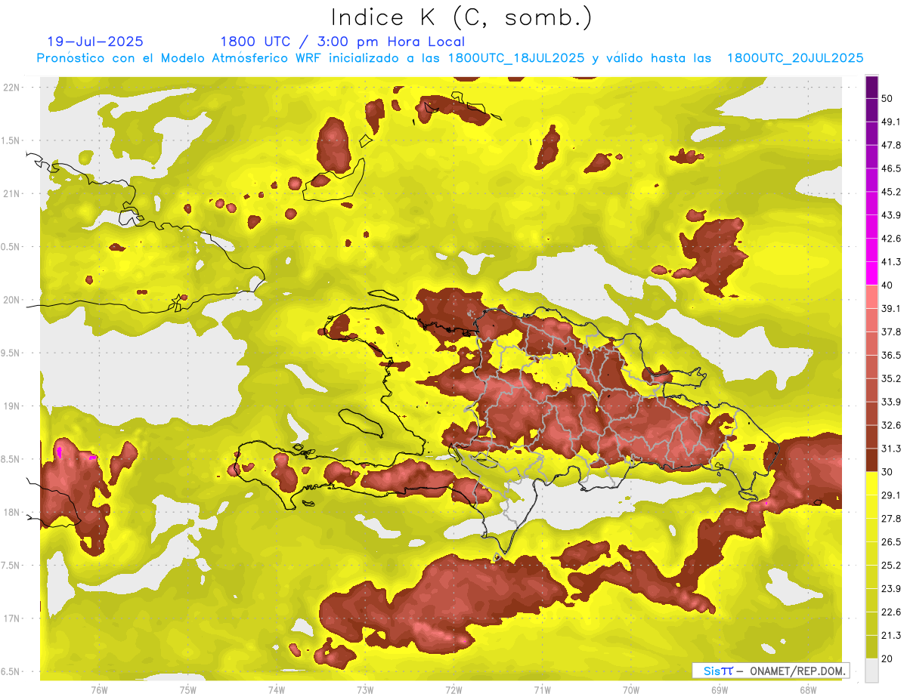
Task: Click the color bar value '45.2'
Action: coord(890,192)
